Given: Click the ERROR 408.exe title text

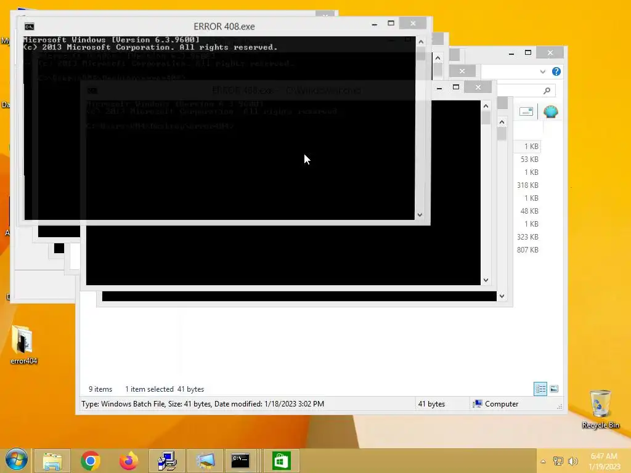Looking at the screenshot, I should (x=224, y=26).
